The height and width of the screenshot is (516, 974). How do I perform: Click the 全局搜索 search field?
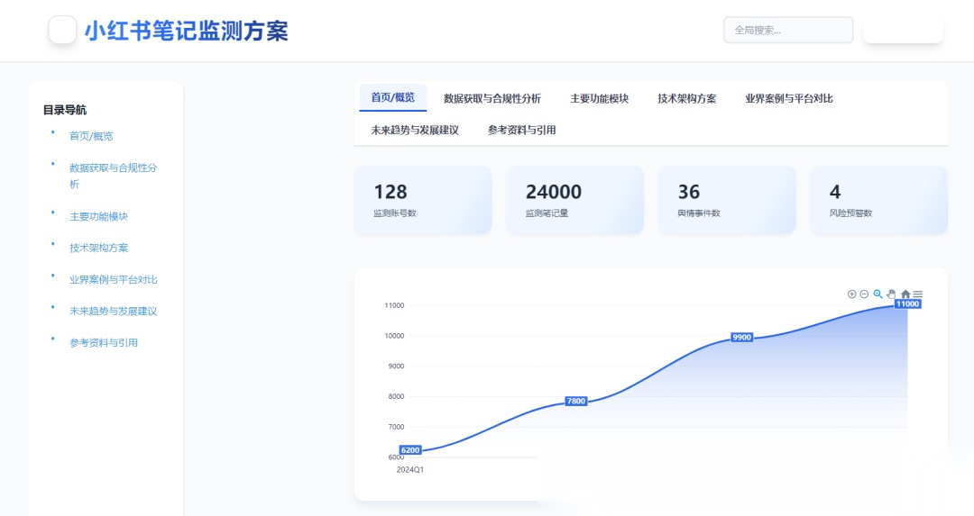coord(788,30)
